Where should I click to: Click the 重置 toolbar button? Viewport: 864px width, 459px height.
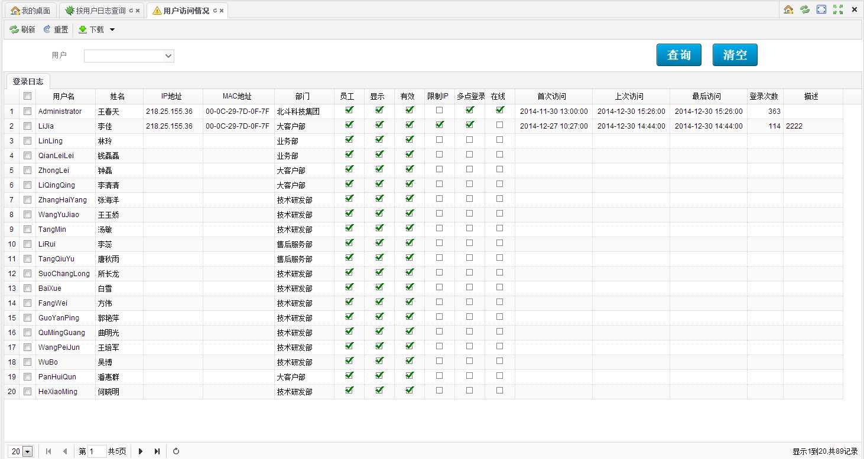click(x=56, y=29)
